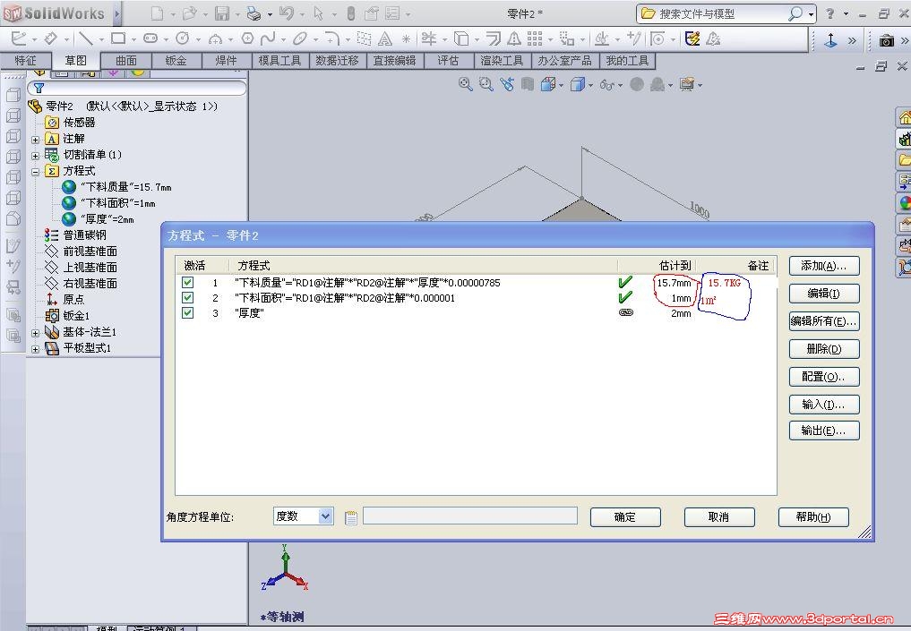Select the sketch Text tool
911x631 pixels.
click(385, 38)
